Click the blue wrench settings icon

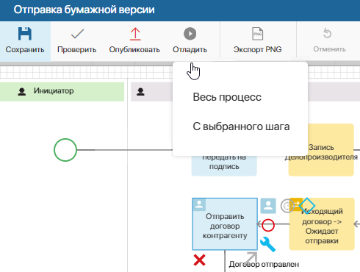click(267, 244)
